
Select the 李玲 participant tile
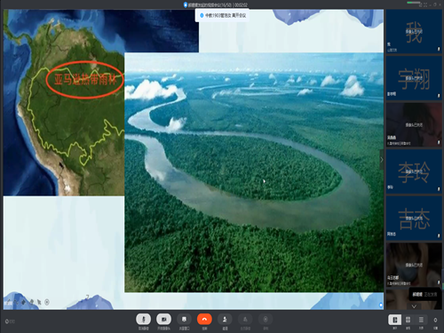point(414,171)
